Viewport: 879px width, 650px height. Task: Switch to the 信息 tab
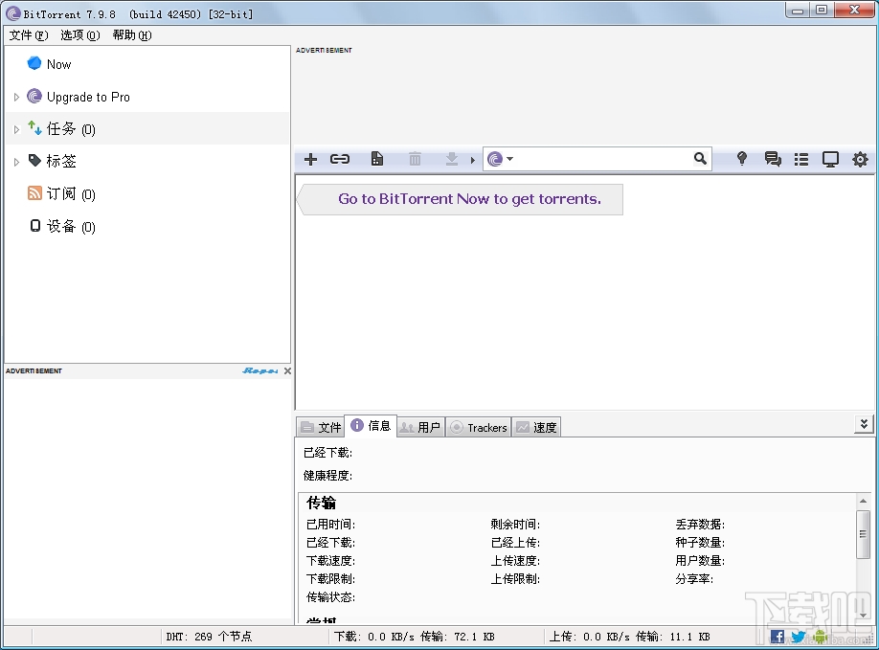click(371, 426)
